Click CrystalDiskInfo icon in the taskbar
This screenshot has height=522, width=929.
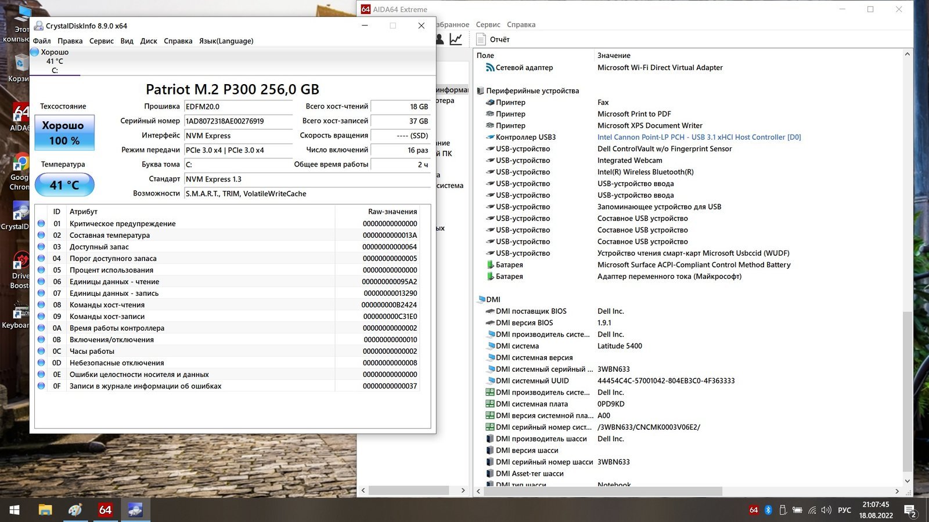(135, 510)
